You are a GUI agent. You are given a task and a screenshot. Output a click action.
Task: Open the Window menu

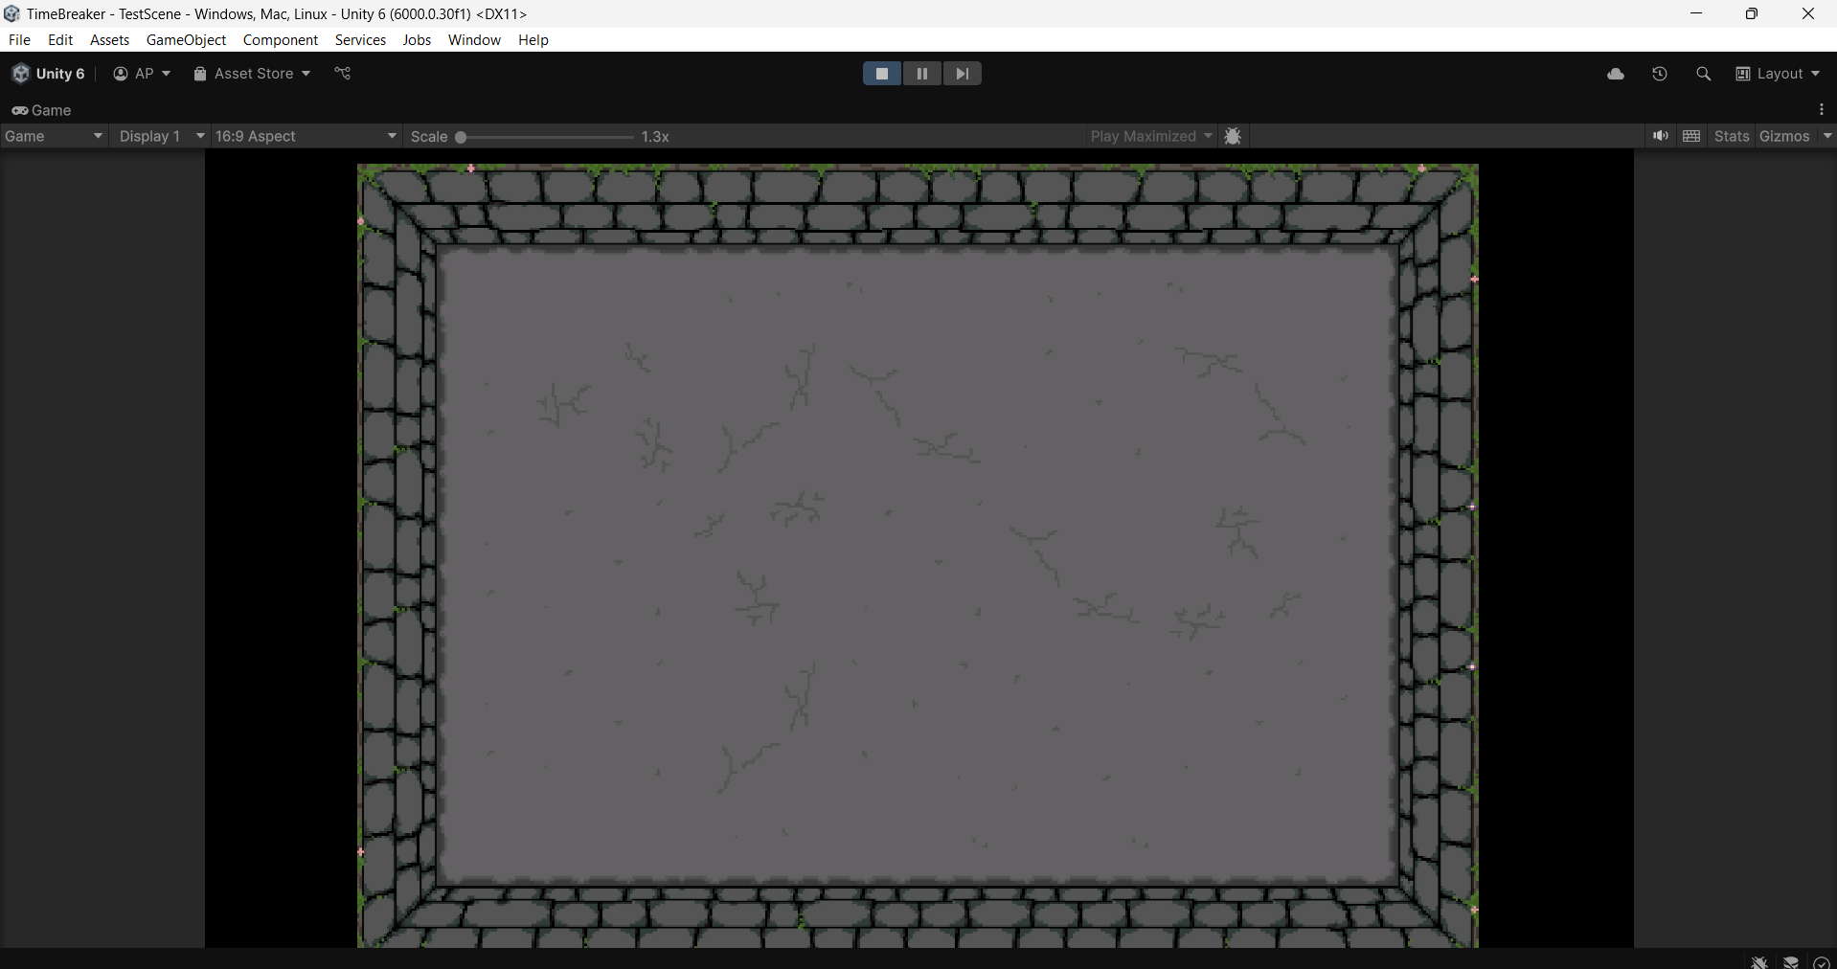click(474, 39)
